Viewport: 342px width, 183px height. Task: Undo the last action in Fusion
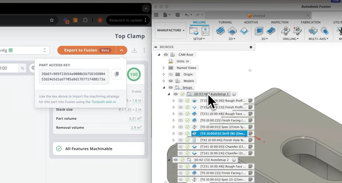point(187,15)
